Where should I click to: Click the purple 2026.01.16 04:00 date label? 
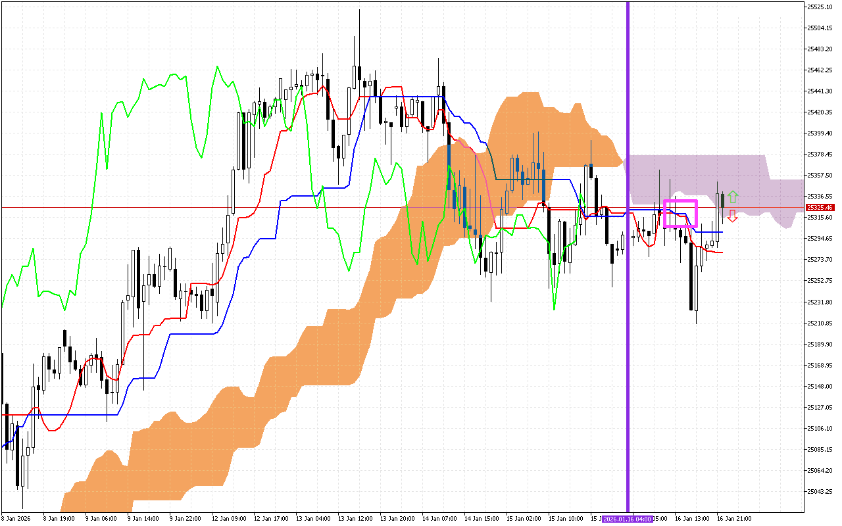(x=626, y=519)
